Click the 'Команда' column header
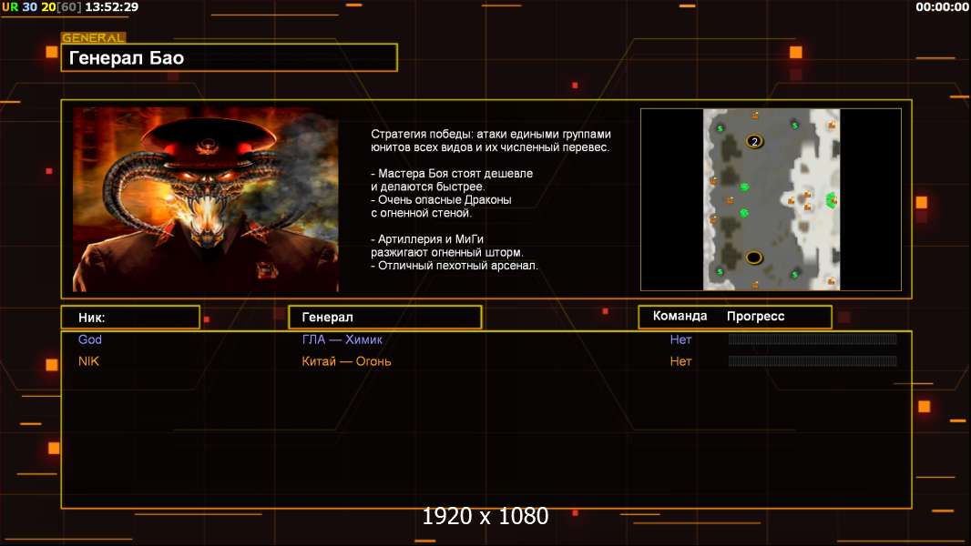This screenshot has width=971, height=546. pyautogui.click(x=680, y=316)
